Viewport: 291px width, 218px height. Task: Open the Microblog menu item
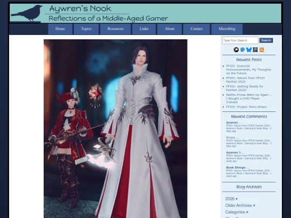coord(227,29)
